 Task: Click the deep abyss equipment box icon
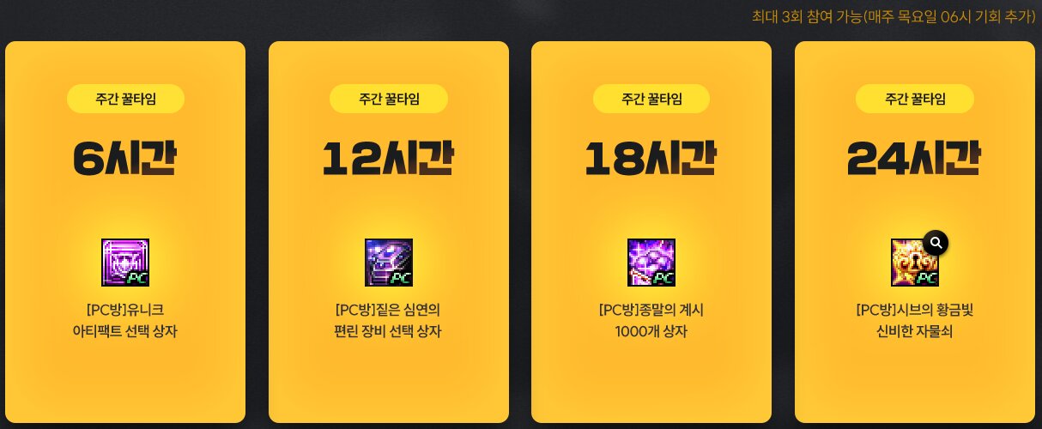(x=389, y=263)
